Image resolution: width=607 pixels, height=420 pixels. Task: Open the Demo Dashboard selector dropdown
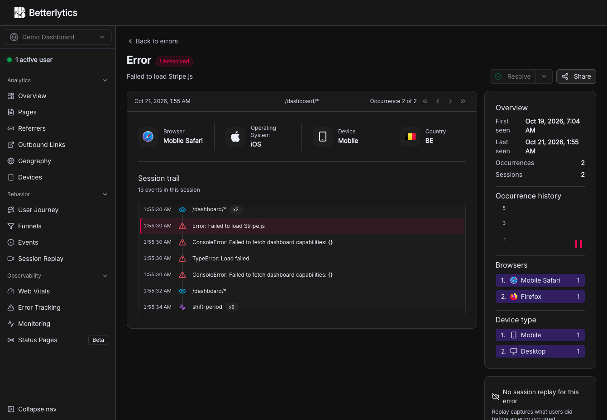click(57, 37)
